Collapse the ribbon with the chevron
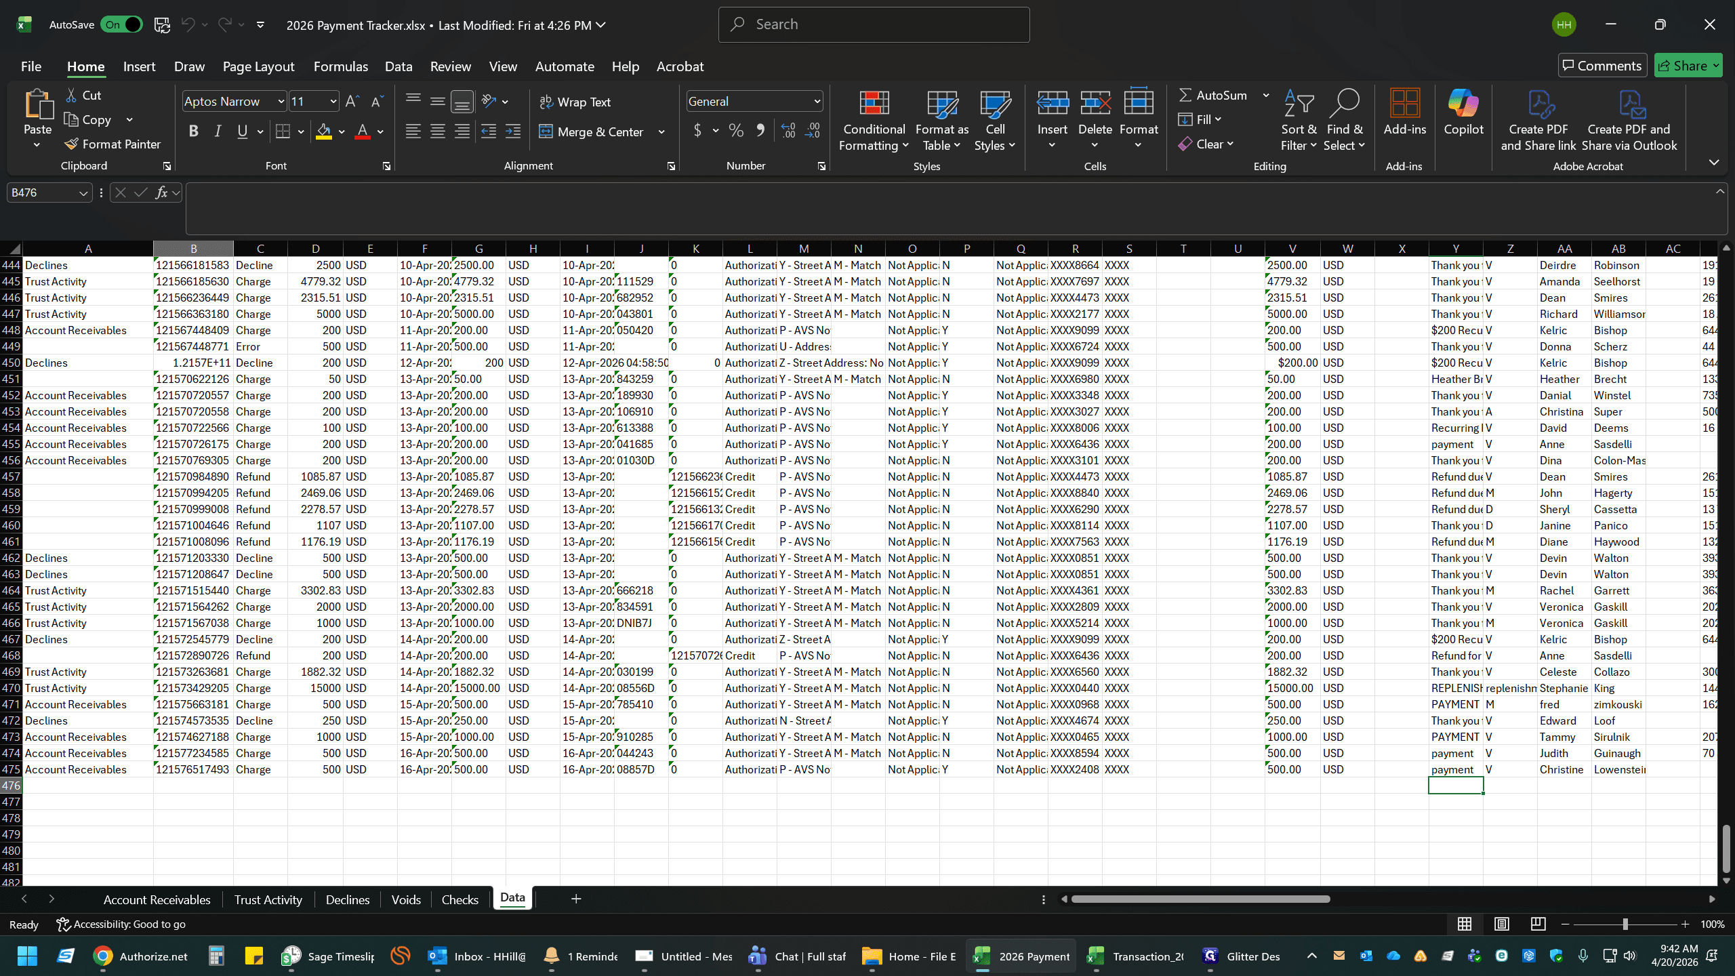This screenshot has height=976, width=1735. (1714, 163)
